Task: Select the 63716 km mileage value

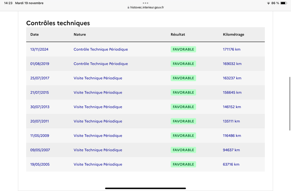Action: (x=231, y=164)
